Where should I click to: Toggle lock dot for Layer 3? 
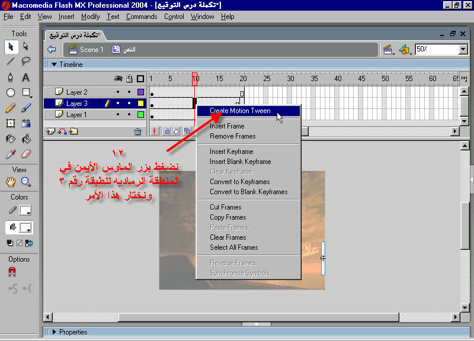[x=129, y=103]
